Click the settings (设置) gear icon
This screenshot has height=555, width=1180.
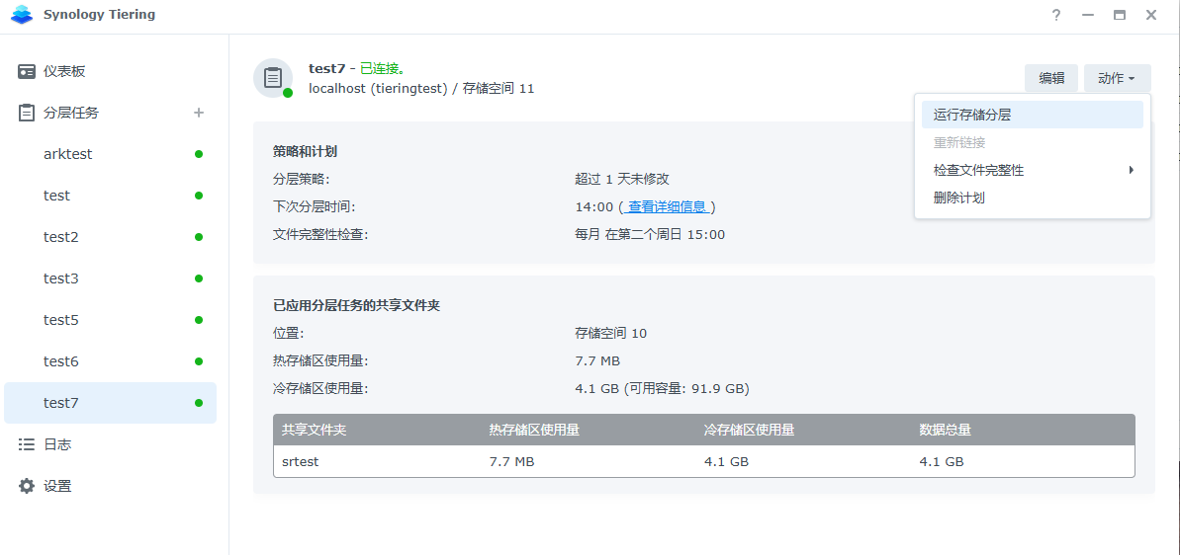(27, 486)
